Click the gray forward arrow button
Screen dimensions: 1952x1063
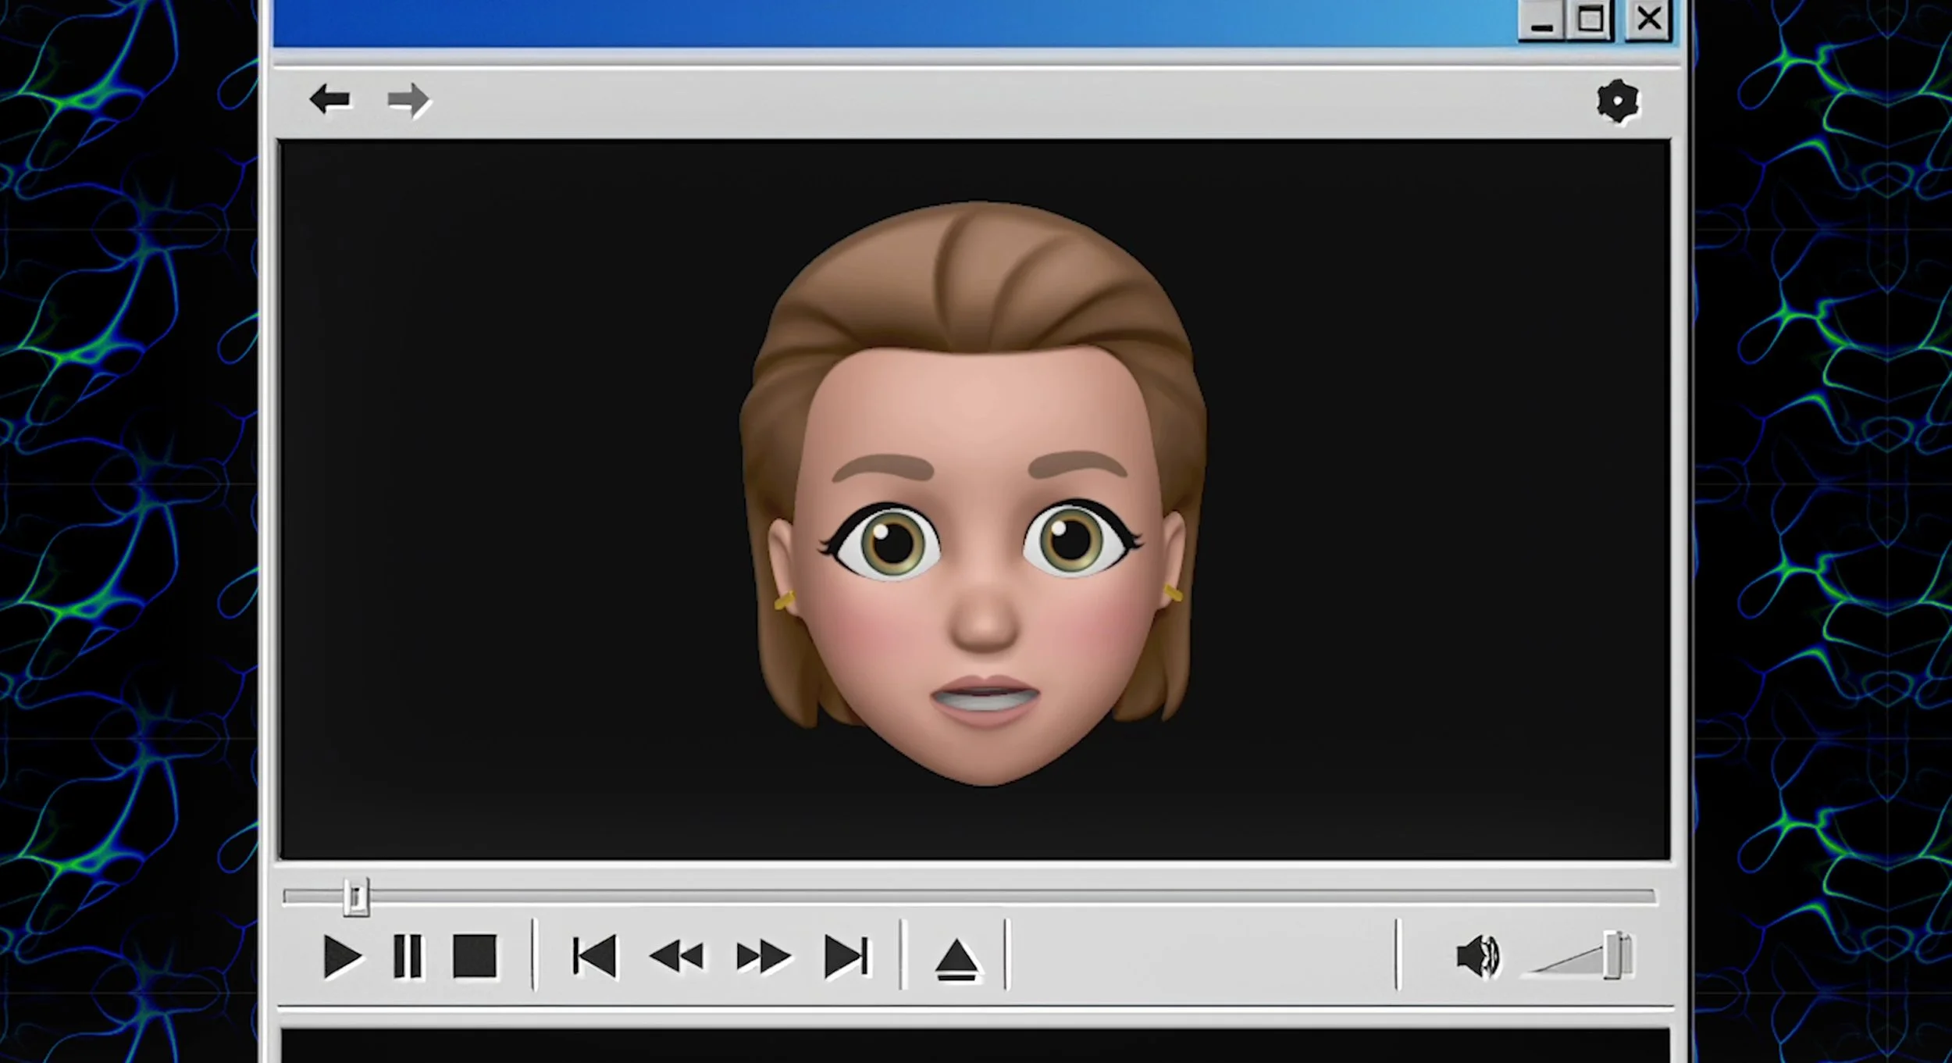pyautogui.click(x=408, y=100)
